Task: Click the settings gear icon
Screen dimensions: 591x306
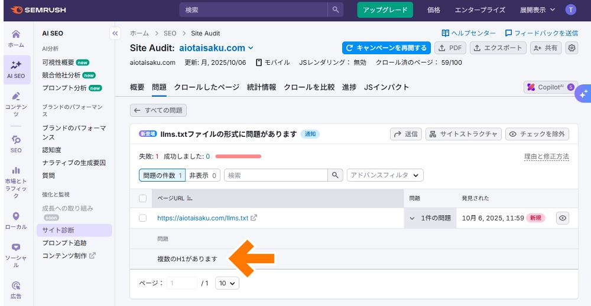Action: [571, 48]
